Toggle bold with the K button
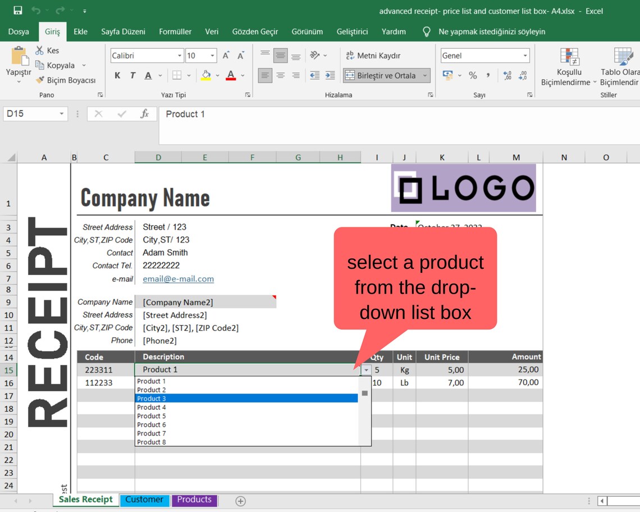Screen dimensions: 640x512 click(x=117, y=75)
